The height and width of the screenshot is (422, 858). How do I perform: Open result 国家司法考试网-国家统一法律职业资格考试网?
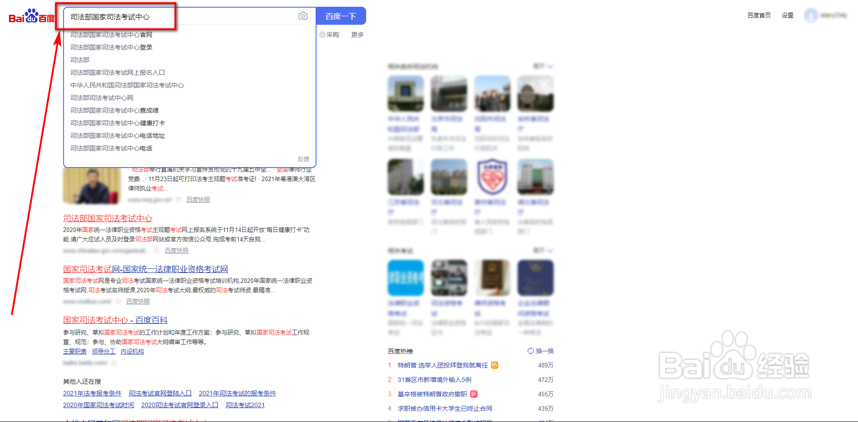coord(146,269)
